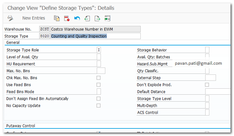Click the blue Undo Change arrow icon
This screenshot has height=136, width=234.
(77, 18)
